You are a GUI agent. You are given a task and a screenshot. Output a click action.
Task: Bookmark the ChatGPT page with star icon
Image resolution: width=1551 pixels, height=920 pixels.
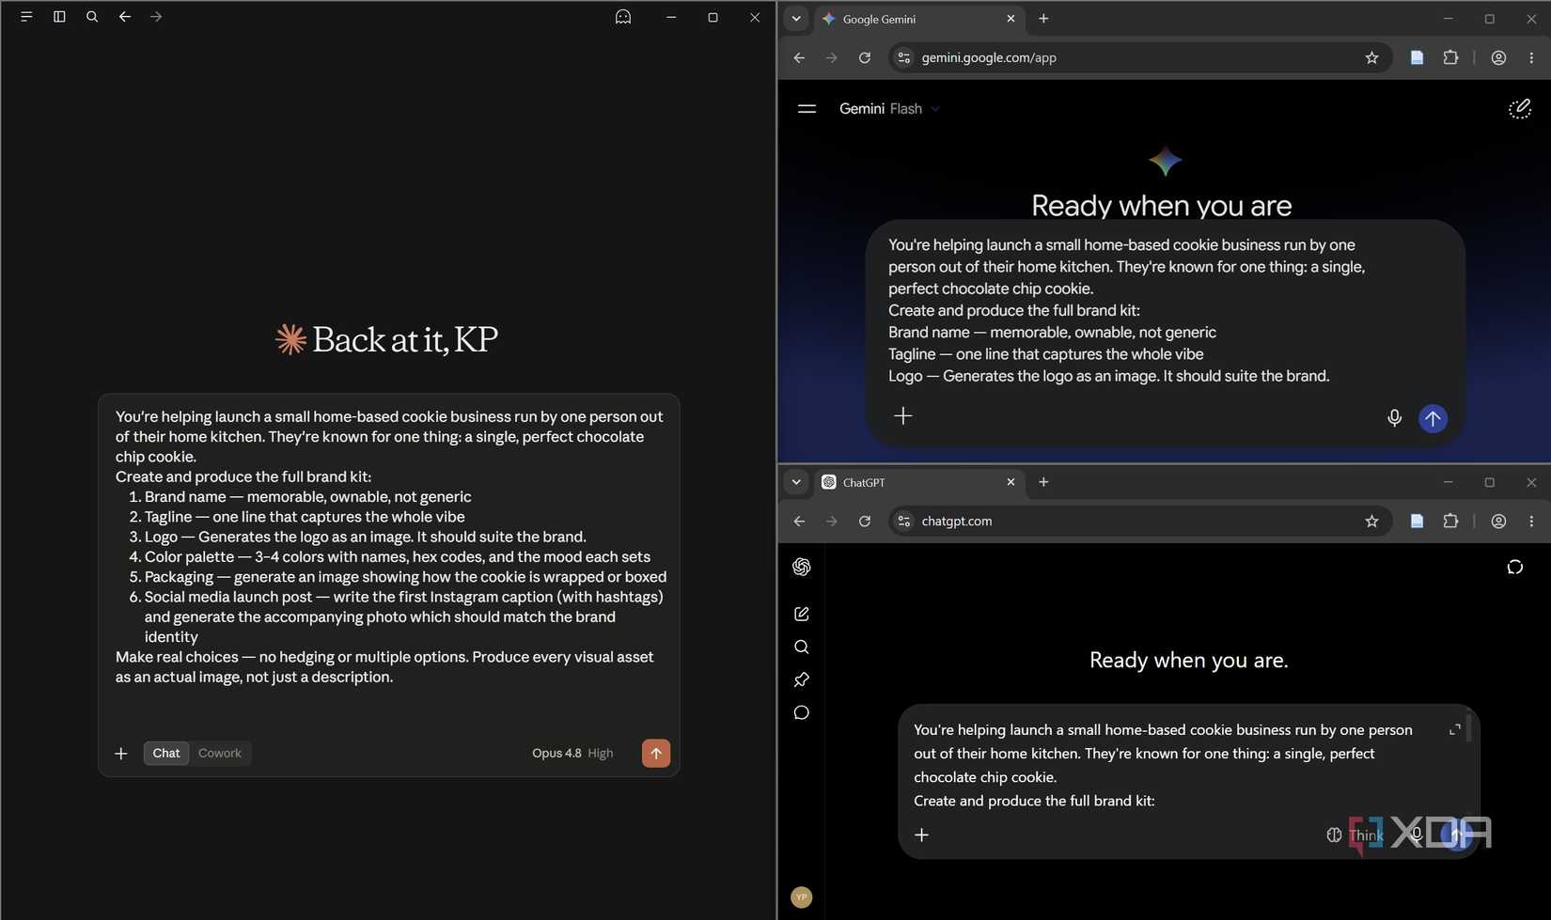point(1371,521)
